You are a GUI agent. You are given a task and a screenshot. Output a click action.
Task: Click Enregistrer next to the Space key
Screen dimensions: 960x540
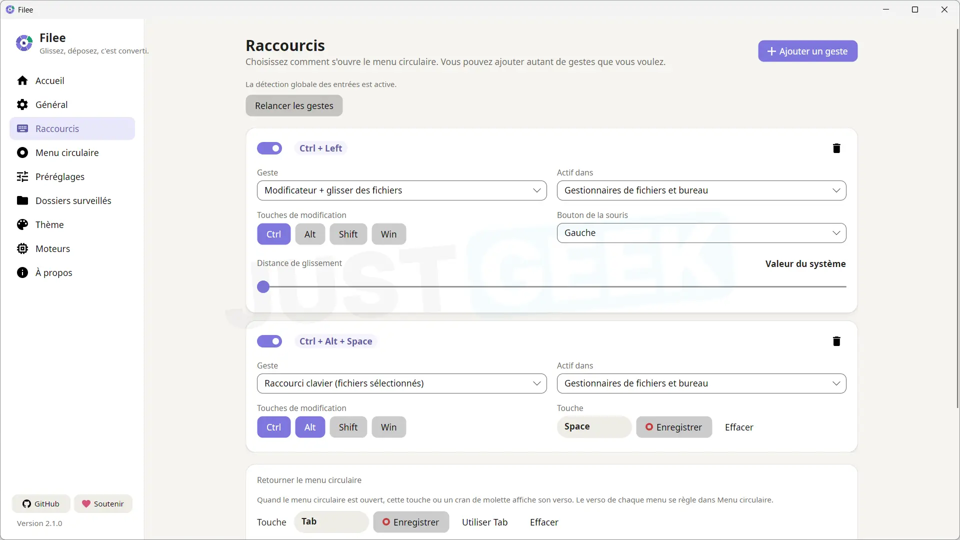[673, 427]
